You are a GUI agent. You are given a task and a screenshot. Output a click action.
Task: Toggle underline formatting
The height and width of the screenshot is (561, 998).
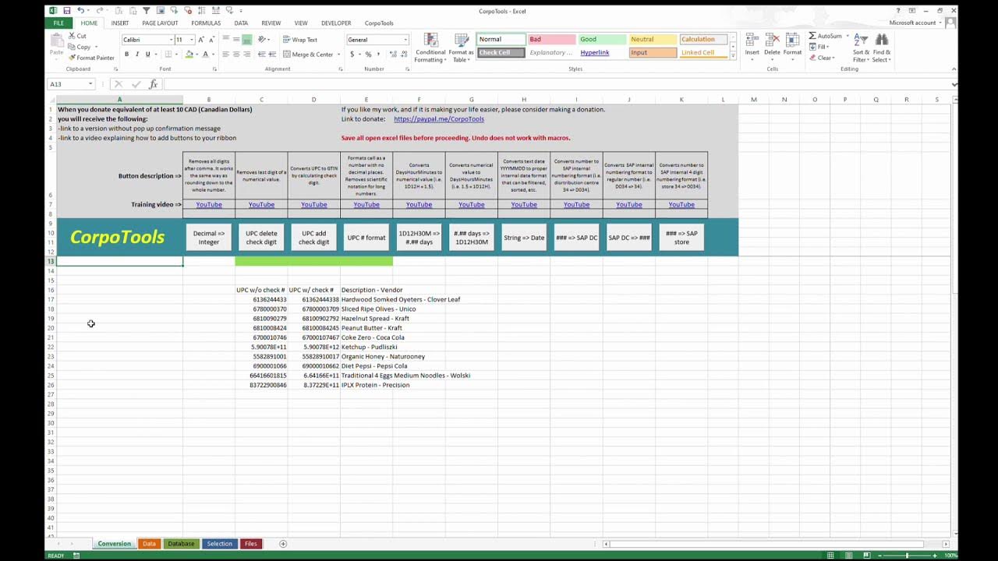click(x=147, y=55)
